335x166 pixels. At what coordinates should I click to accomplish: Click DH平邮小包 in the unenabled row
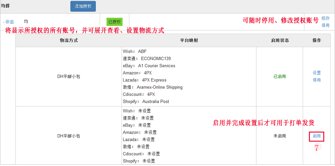(69, 136)
